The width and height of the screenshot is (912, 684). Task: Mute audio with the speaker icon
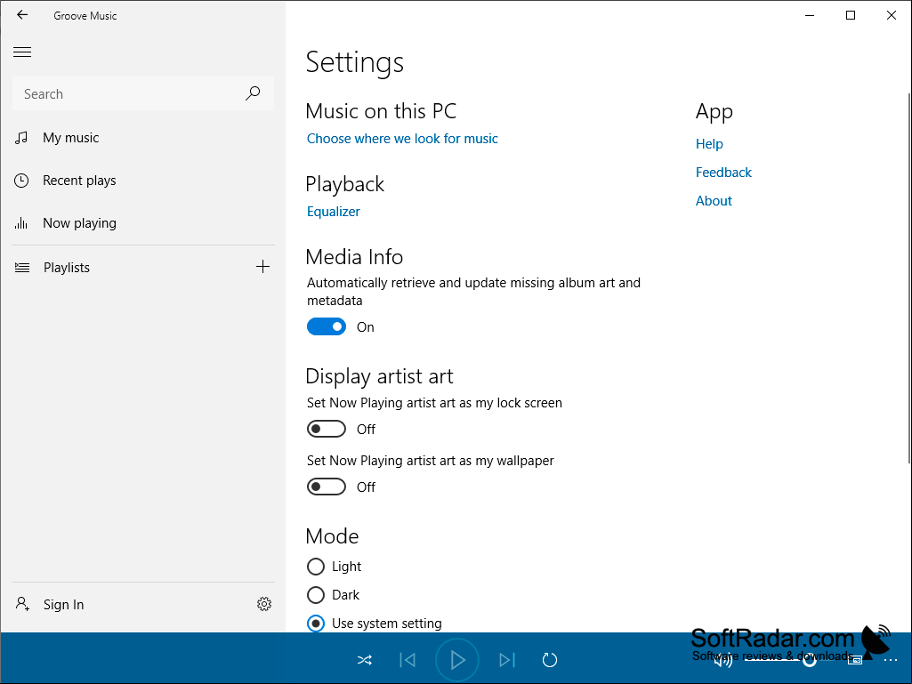coord(723,661)
